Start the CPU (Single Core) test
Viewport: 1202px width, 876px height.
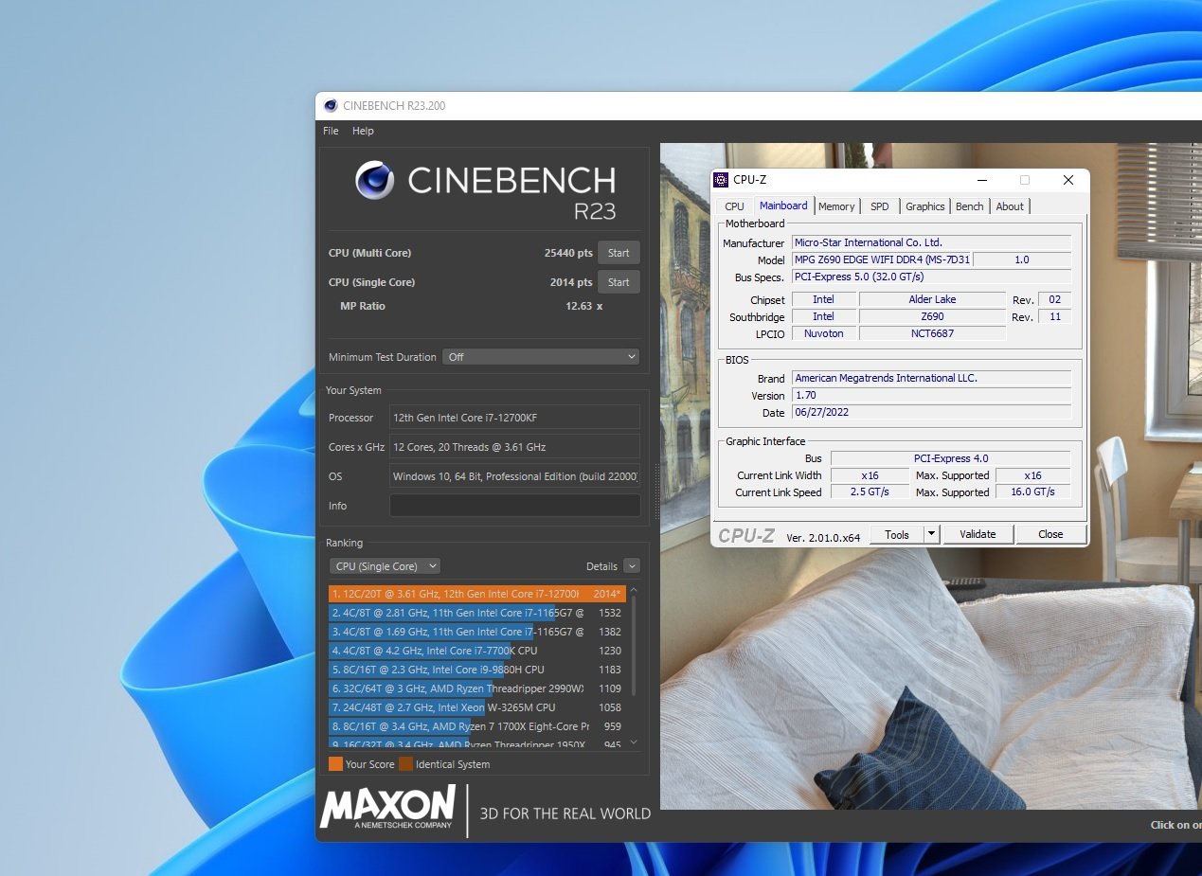coord(619,282)
